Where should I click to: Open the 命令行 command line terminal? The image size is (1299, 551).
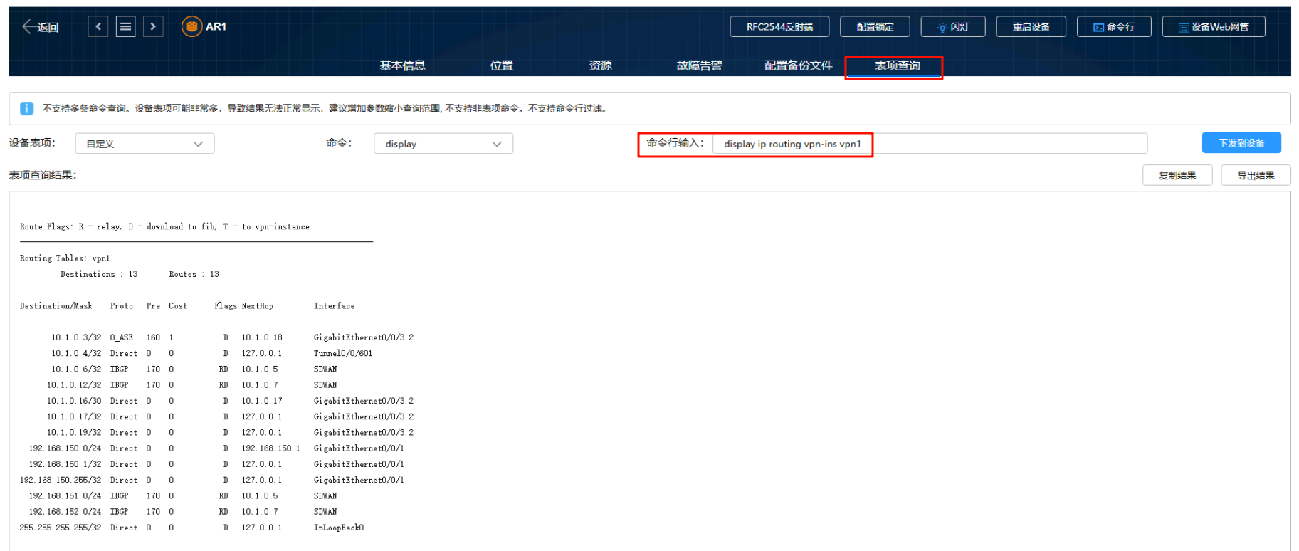pos(1114,27)
